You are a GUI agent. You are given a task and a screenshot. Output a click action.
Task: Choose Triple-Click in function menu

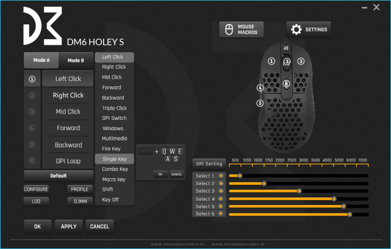tap(115, 108)
